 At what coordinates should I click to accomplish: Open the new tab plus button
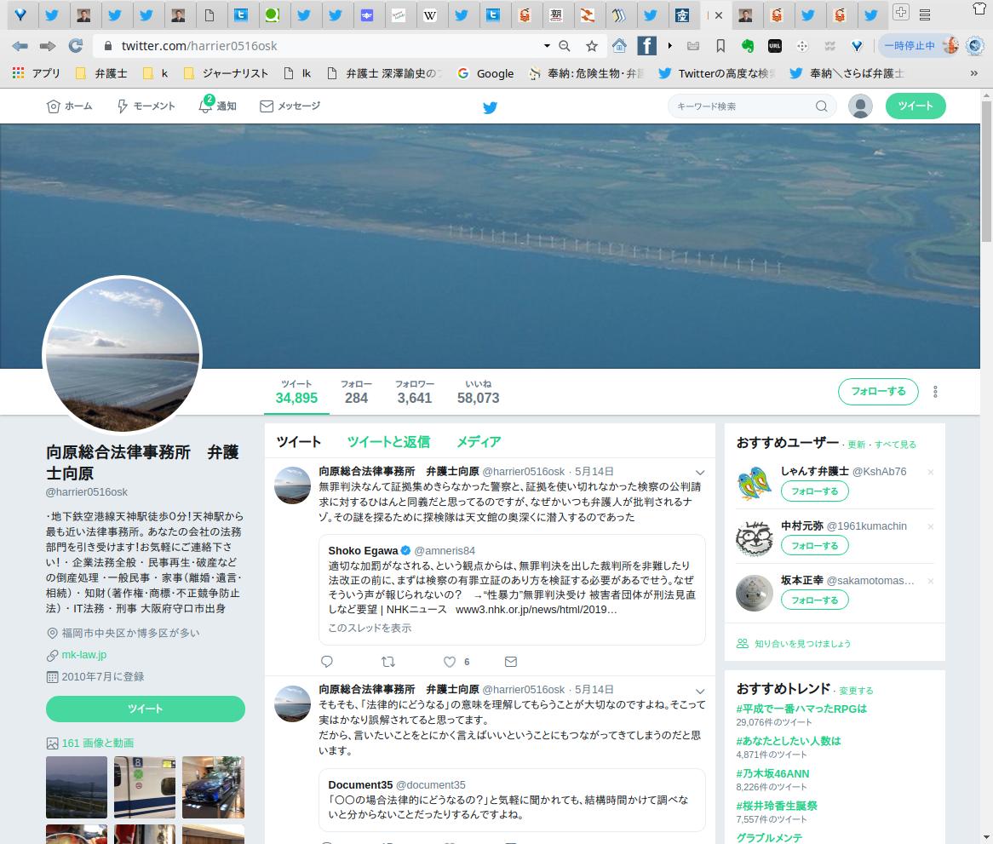900,12
